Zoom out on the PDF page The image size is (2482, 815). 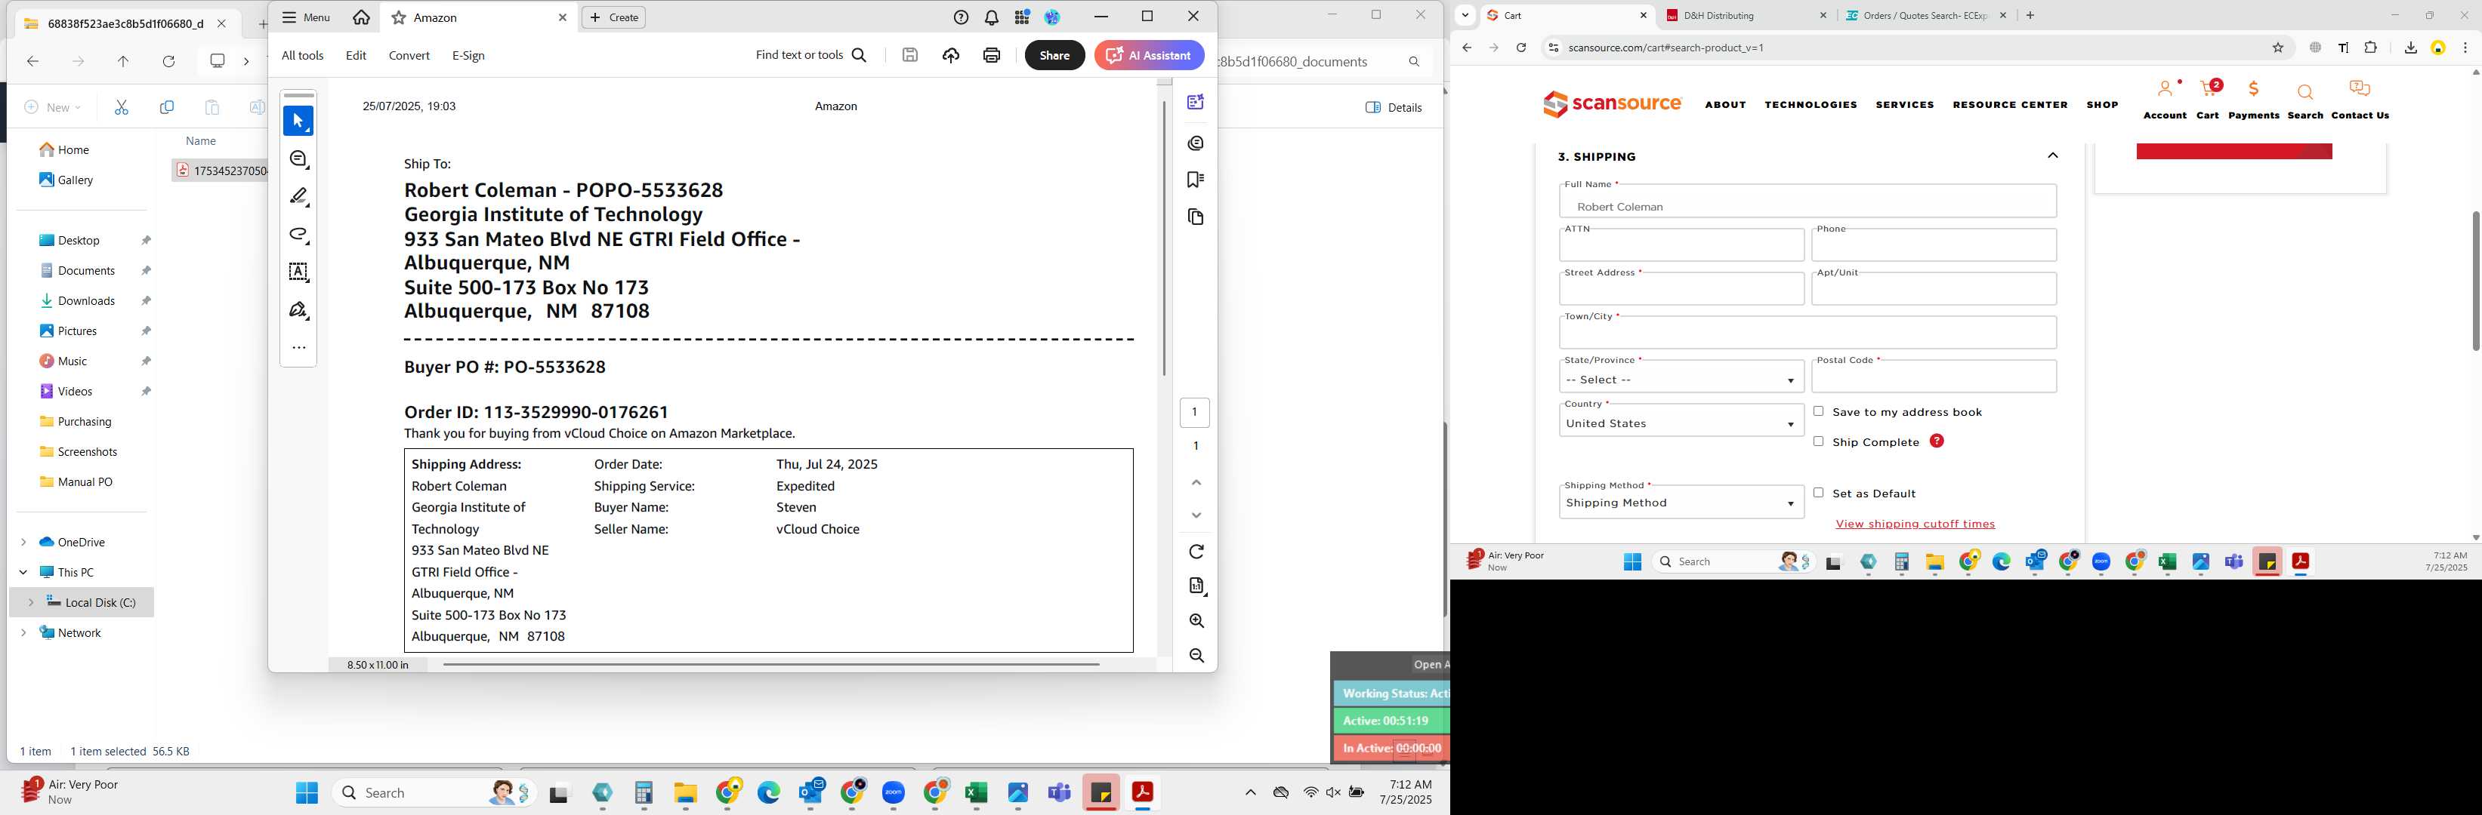point(1196,655)
